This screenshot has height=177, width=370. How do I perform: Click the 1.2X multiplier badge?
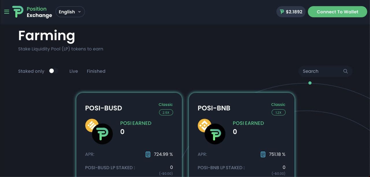click(x=278, y=113)
